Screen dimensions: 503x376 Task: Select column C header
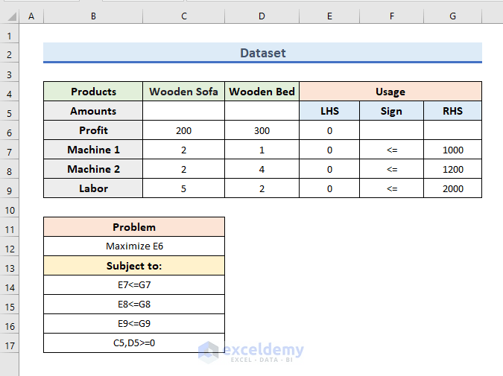(x=184, y=16)
